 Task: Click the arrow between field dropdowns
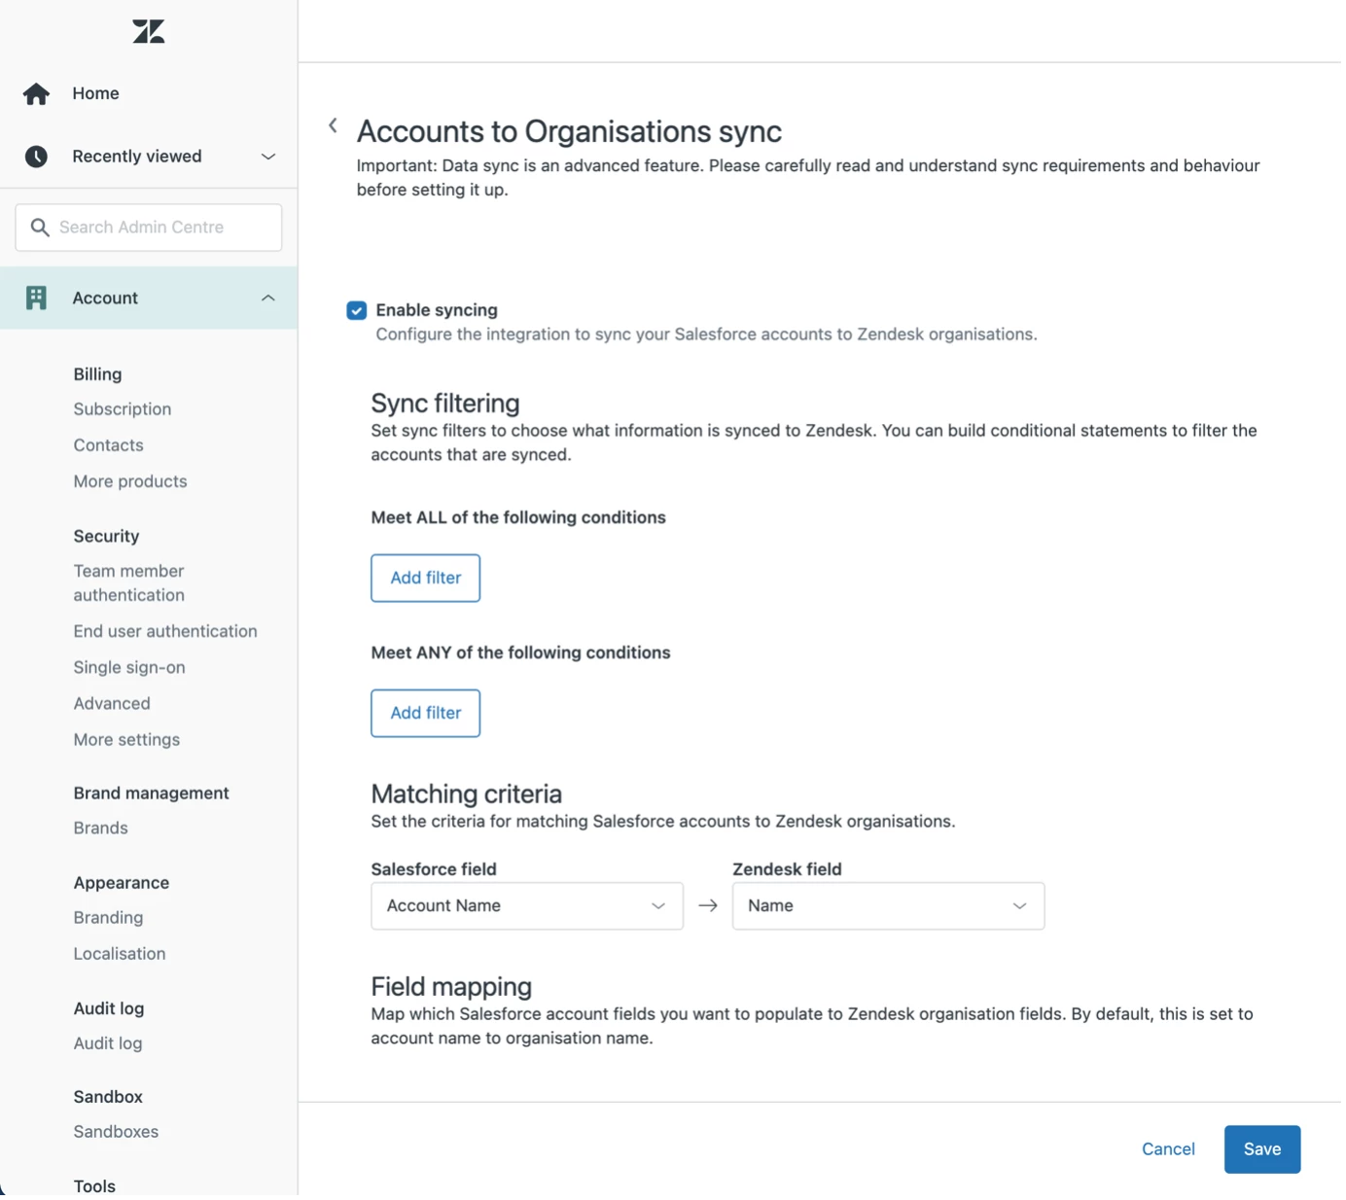(x=708, y=906)
